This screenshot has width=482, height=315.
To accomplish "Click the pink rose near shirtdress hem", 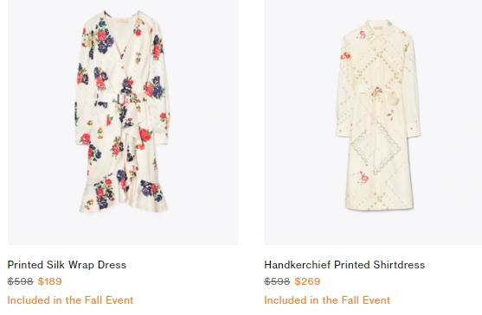I will click(x=363, y=178).
